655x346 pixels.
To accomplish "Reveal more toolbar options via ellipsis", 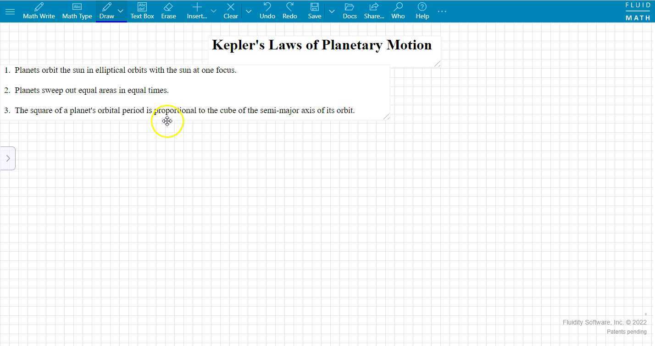I will pos(442,11).
